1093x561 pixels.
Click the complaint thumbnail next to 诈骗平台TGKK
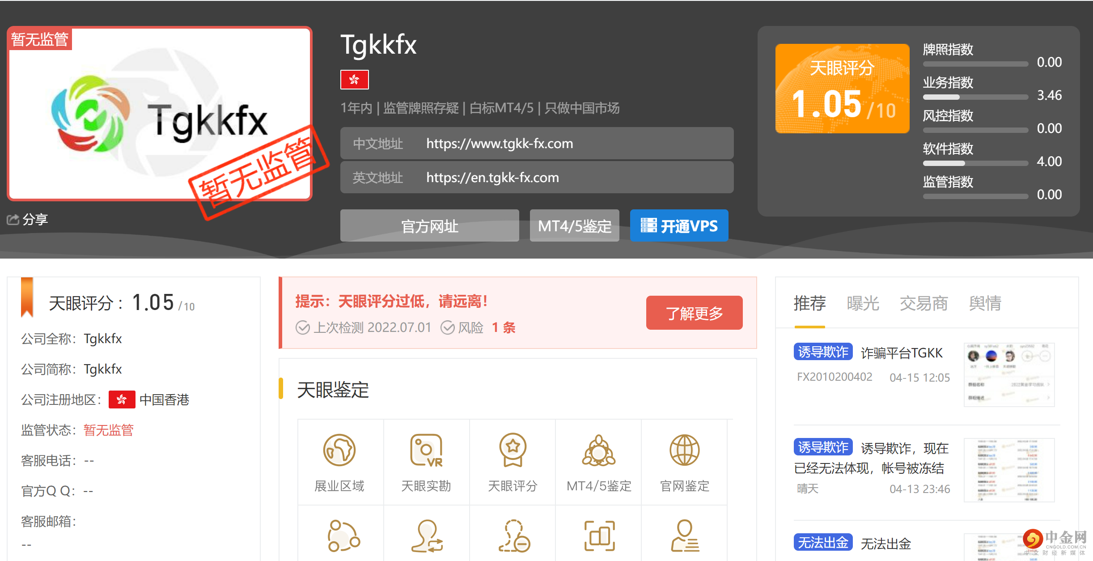[x=1009, y=375]
